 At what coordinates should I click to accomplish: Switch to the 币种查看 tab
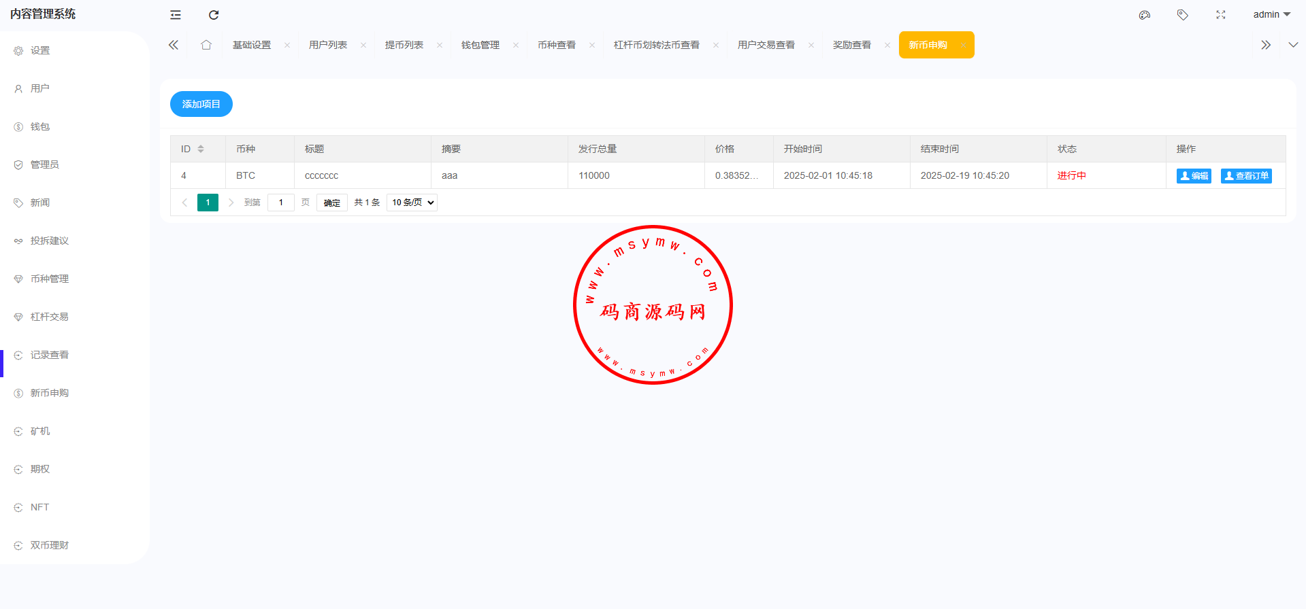557,45
